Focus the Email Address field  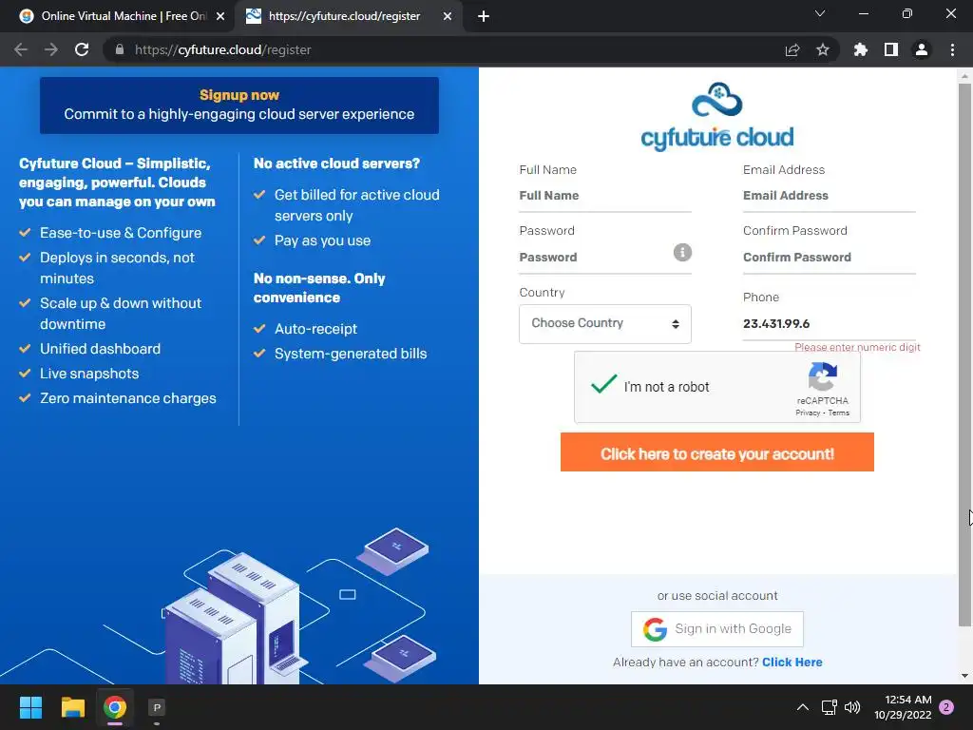pos(829,196)
